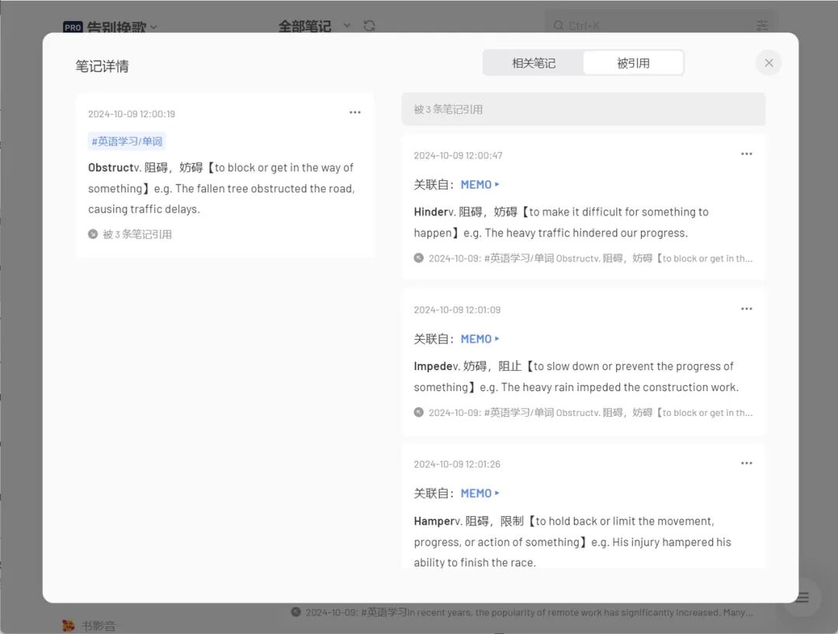The width and height of the screenshot is (838, 634).
Task: Close the 笔记详情 dialog with the X
Action: tap(768, 63)
